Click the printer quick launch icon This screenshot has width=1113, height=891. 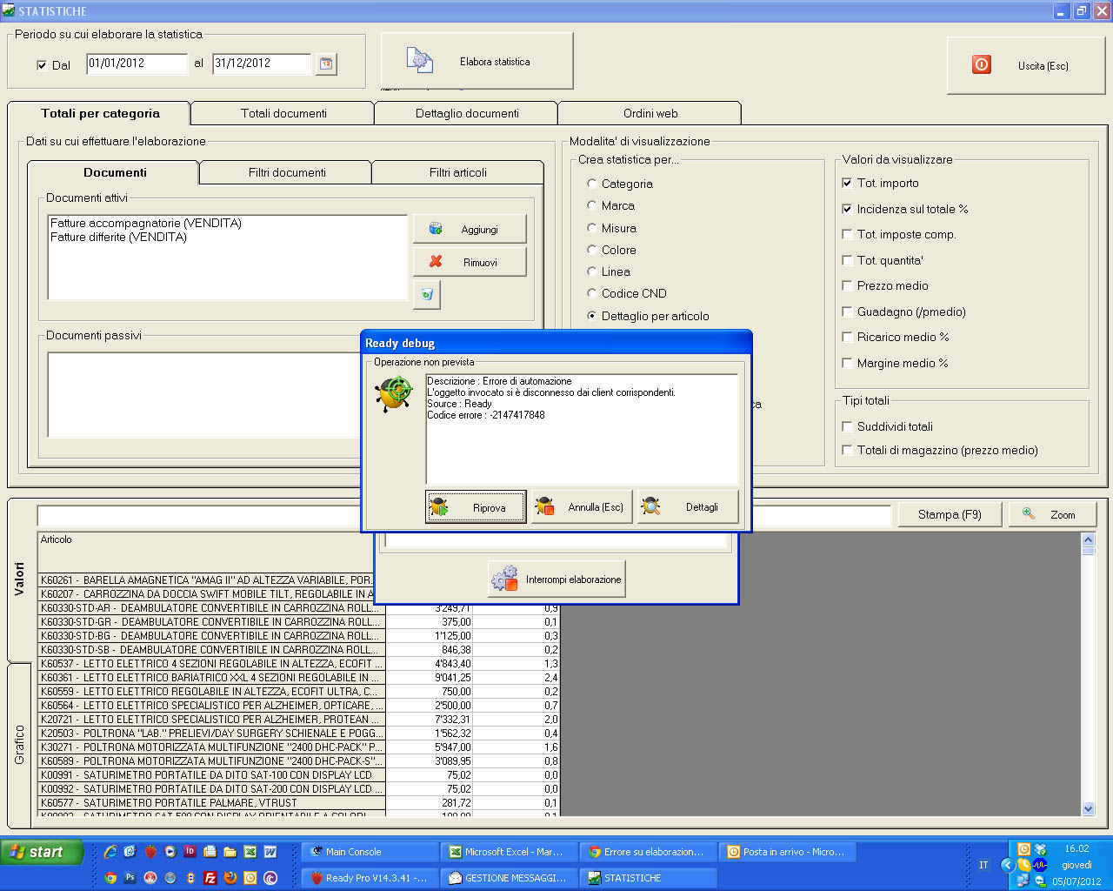point(210,852)
